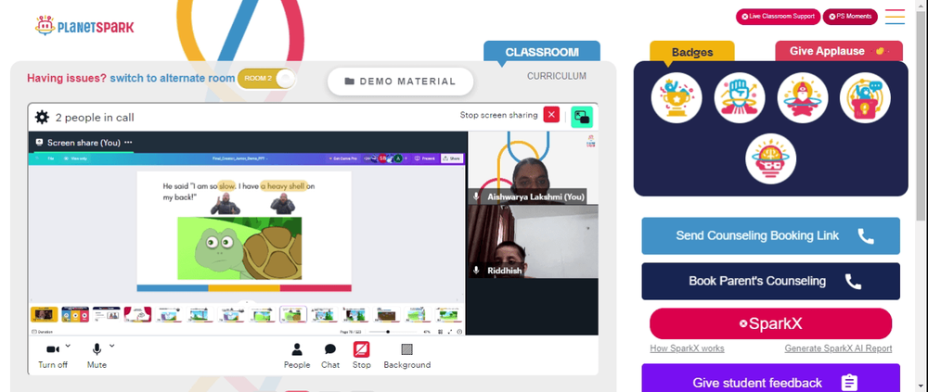Click Present in shared Canva toolbar
This screenshot has width=928, height=392.
tap(424, 158)
